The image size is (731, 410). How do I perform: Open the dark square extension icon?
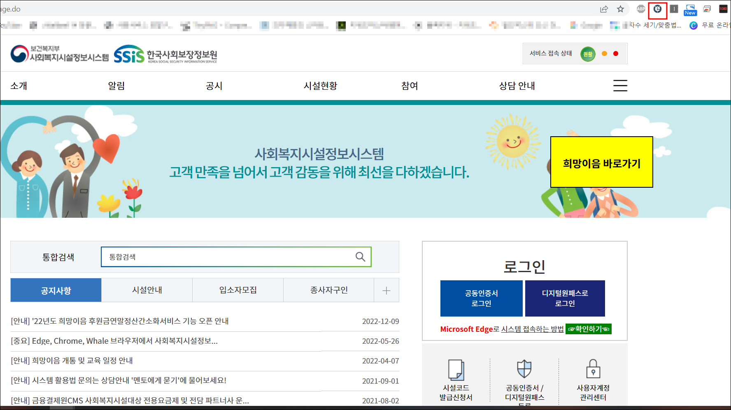tap(674, 9)
